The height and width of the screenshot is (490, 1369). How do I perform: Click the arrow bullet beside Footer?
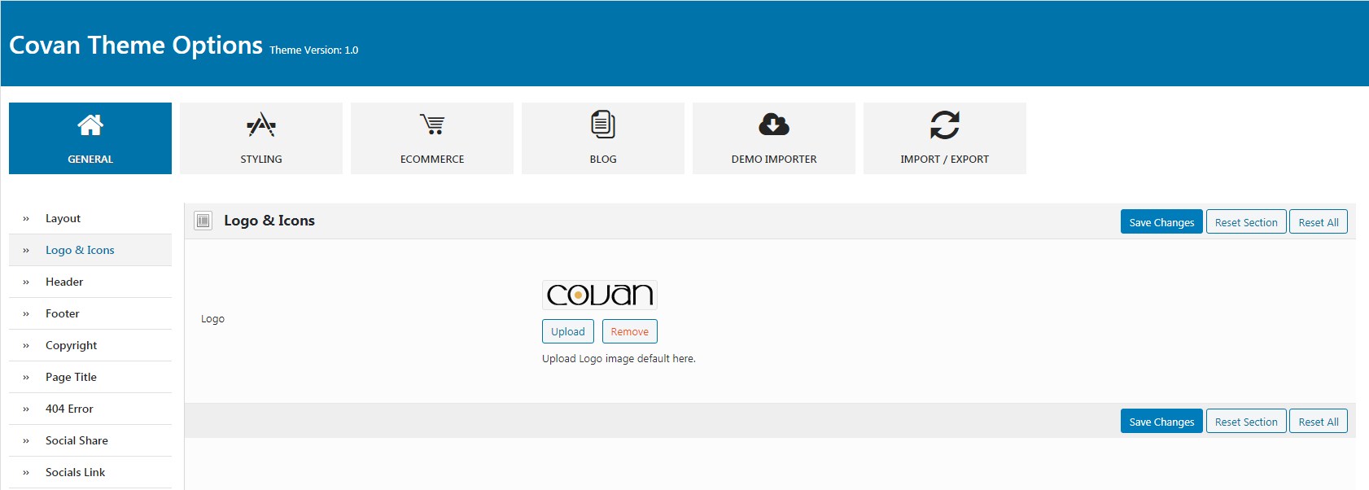[26, 314]
